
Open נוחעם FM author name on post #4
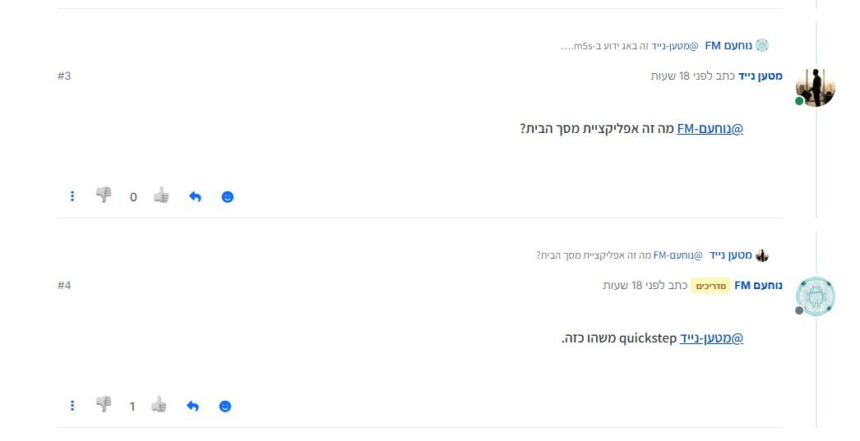click(x=759, y=285)
